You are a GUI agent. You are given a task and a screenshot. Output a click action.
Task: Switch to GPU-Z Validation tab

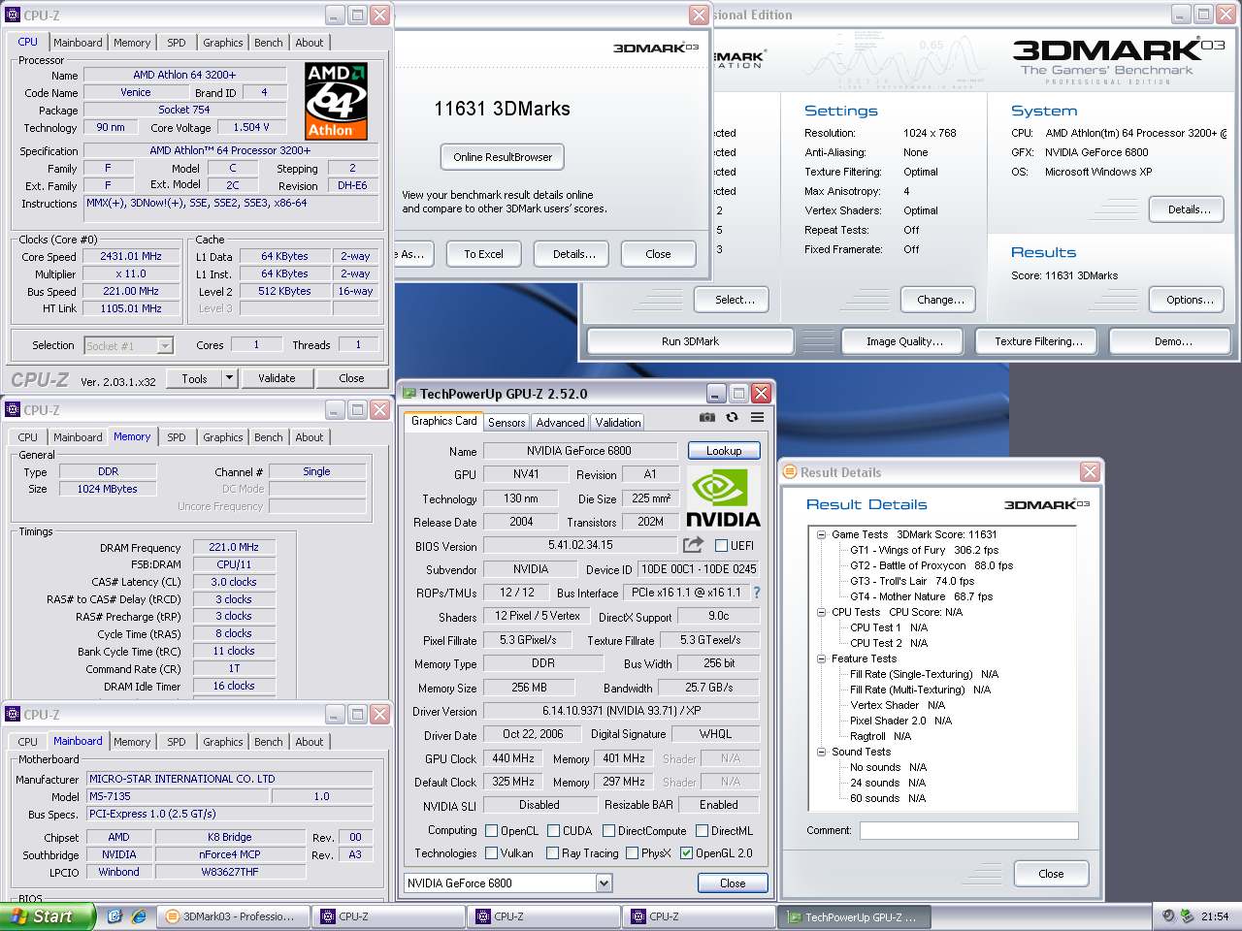click(x=618, y=423)
